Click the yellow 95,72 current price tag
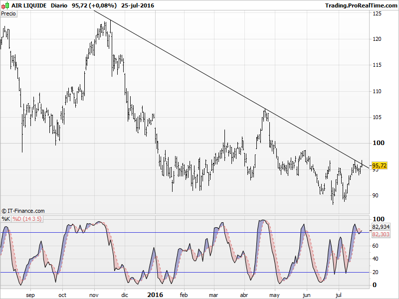This screenshot has height=299, width=399. [x=379, y=165]
